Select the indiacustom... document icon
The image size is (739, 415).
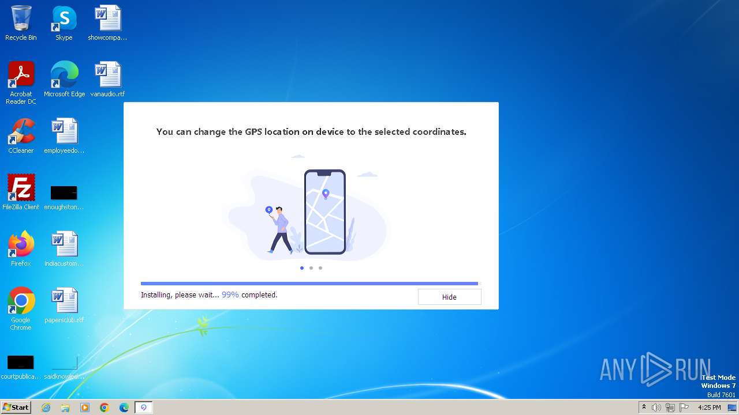[64, 249]
